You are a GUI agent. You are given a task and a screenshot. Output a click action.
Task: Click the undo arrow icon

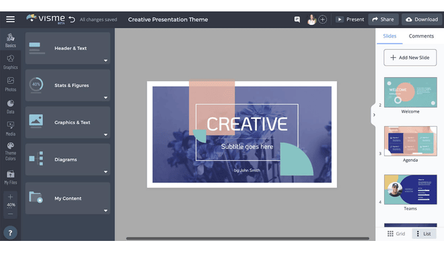(x=72, y=19)
